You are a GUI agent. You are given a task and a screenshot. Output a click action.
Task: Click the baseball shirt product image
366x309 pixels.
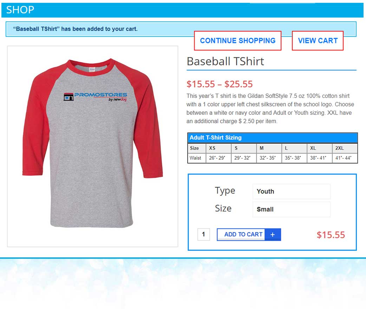coord(93,146)
